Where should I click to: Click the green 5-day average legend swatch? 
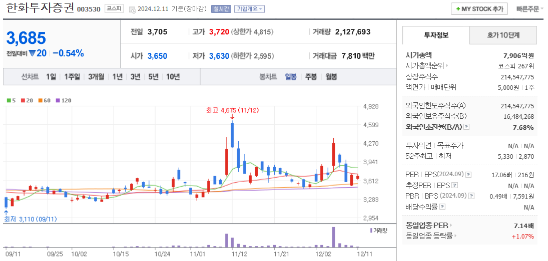click(x=9, y=101)
